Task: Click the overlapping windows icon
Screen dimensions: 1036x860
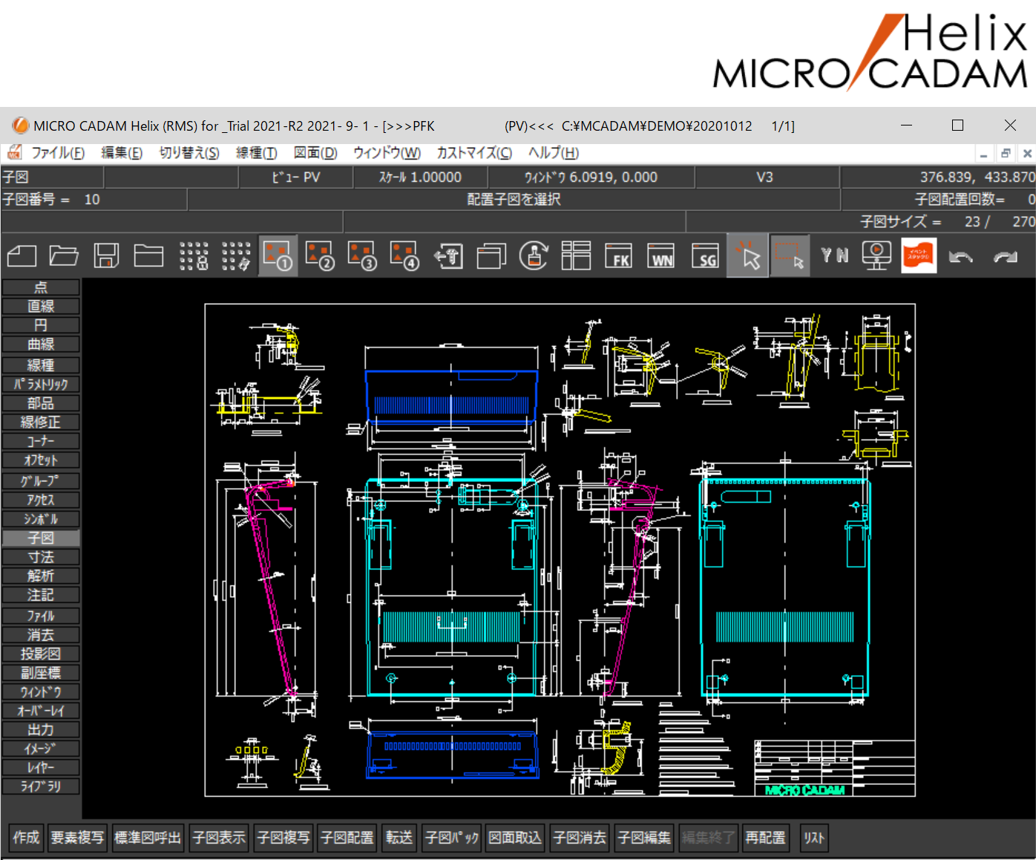Action: point(491,256)
